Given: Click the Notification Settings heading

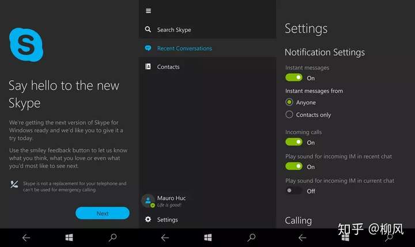Looking at the screenshot, I should tap(325, 52).
